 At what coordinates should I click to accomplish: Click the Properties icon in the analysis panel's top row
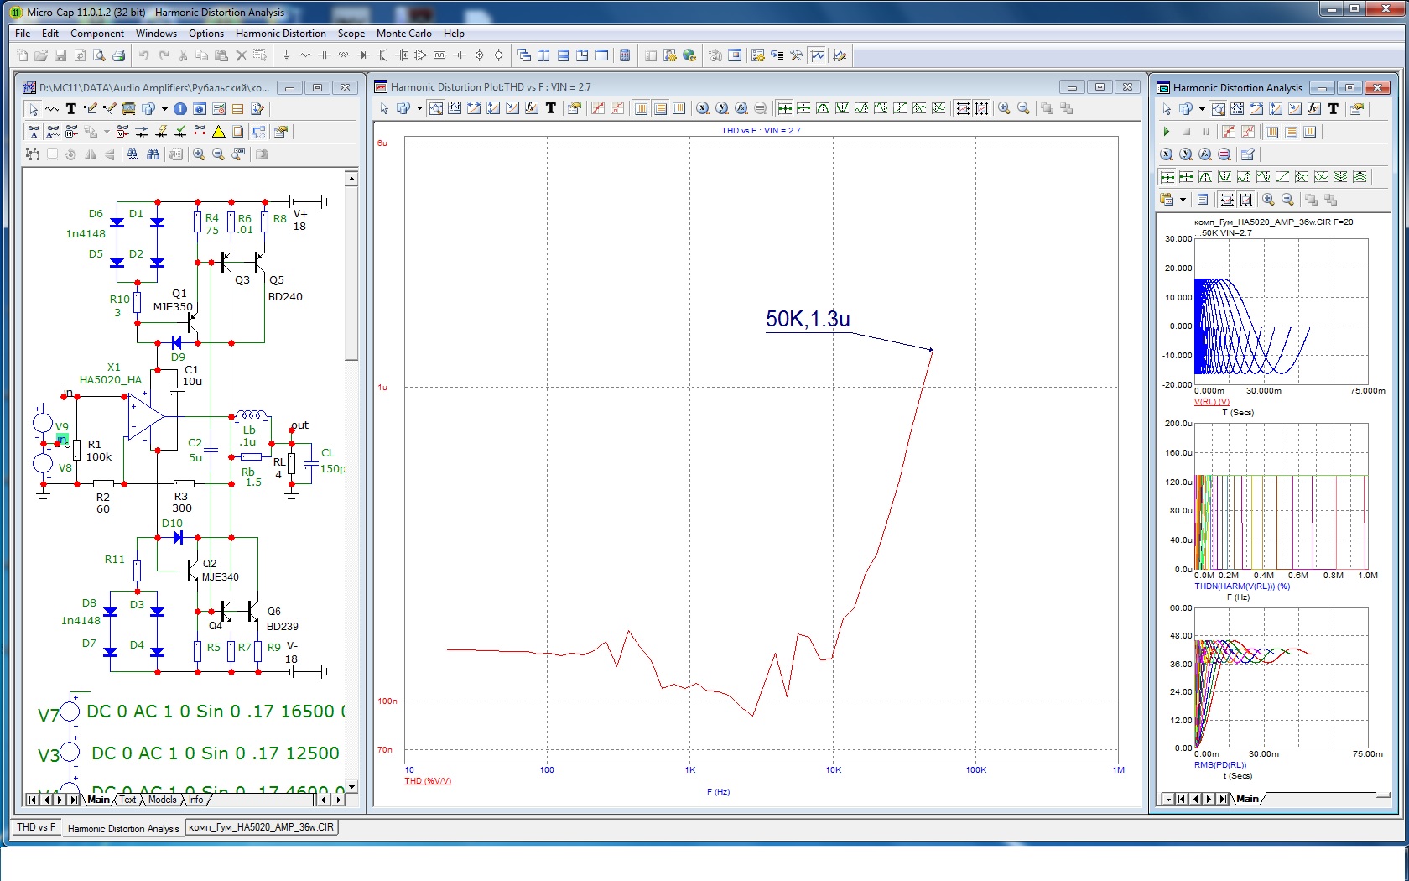tap(1357, 109)
